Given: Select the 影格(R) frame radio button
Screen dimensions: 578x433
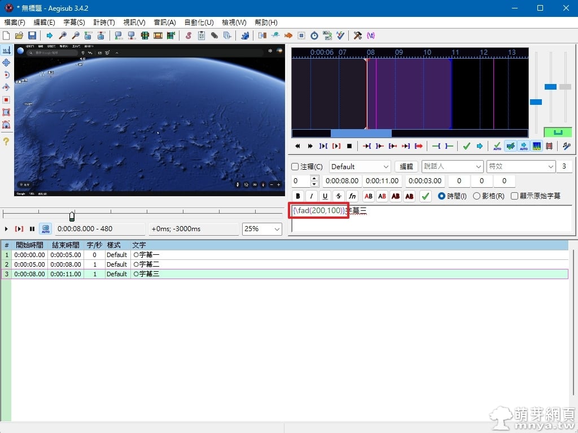Looking at the screenshot, I should [x=477, y=196].
